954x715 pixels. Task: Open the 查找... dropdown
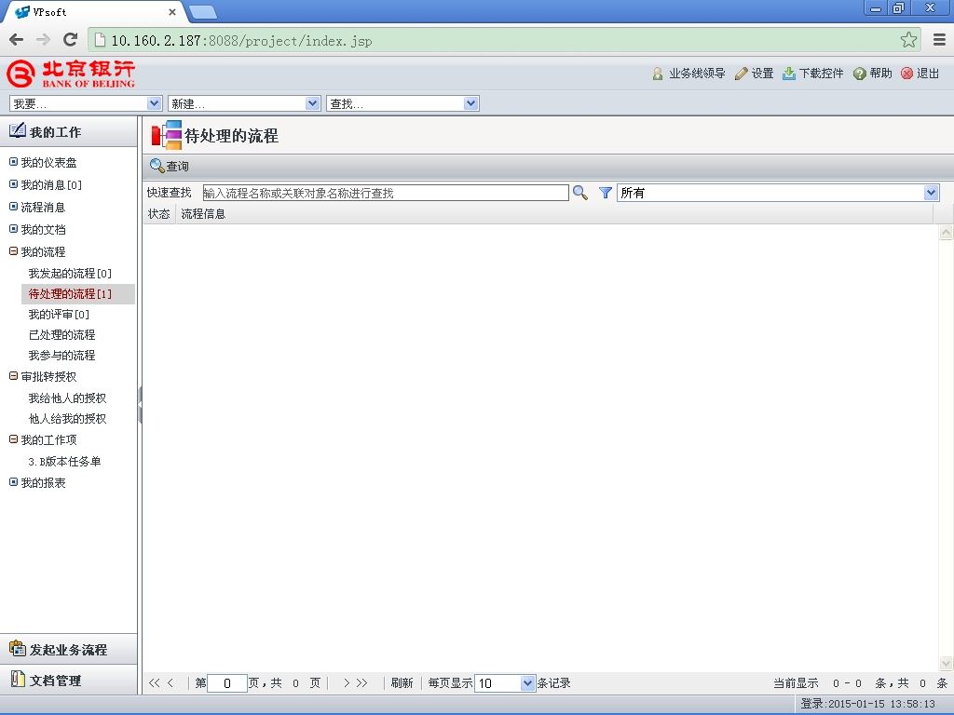click(402, 103)
